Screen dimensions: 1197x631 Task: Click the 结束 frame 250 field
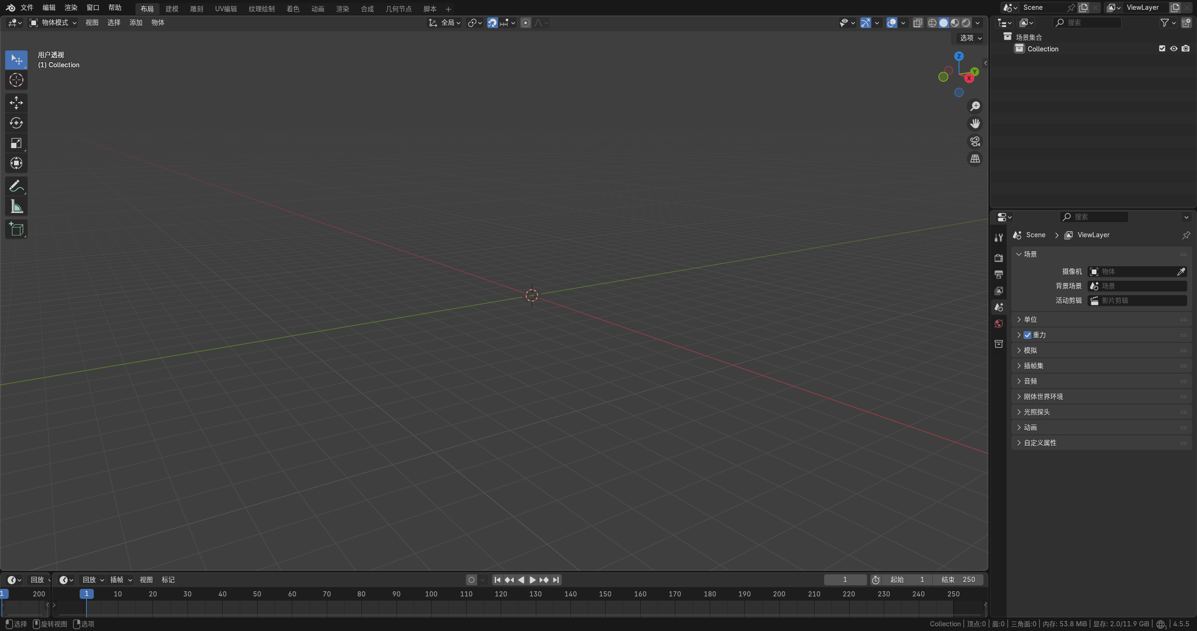point(958,580)
